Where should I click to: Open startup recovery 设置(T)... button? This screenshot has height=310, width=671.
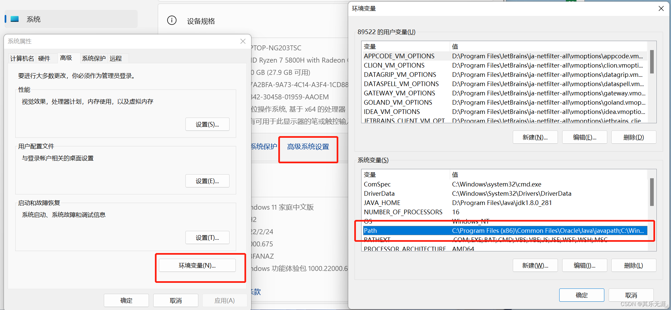click(x=207, y=237)
